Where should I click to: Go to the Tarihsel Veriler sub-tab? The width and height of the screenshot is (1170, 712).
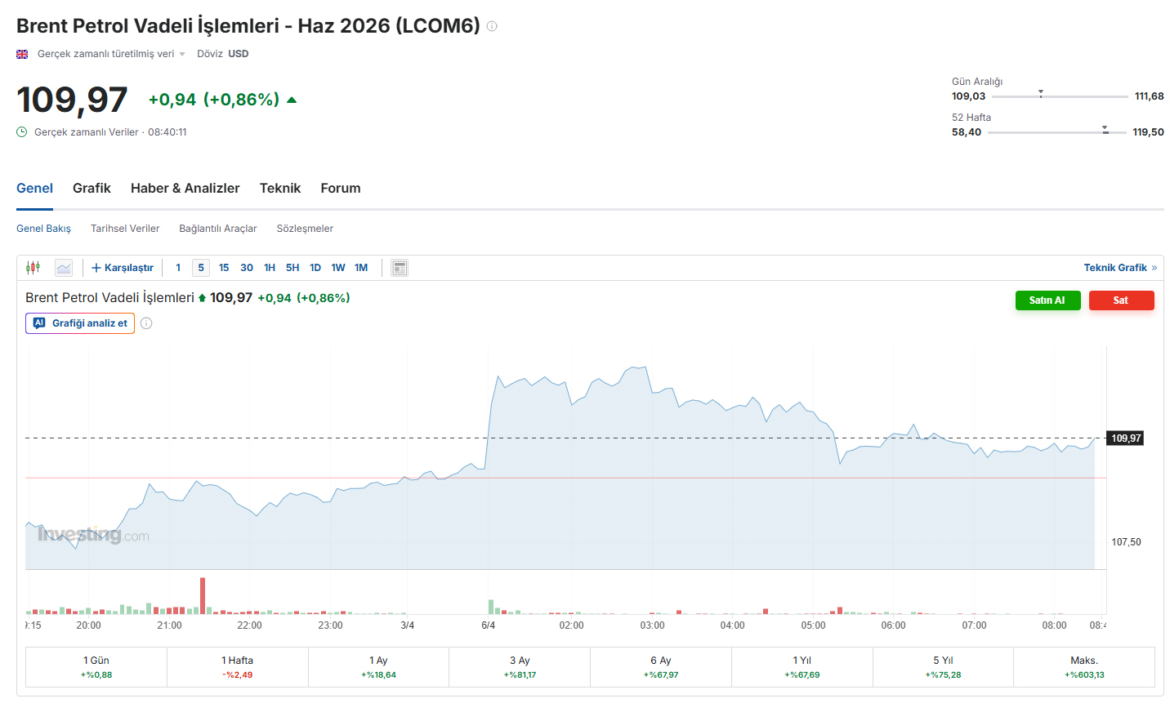(125, 229)
